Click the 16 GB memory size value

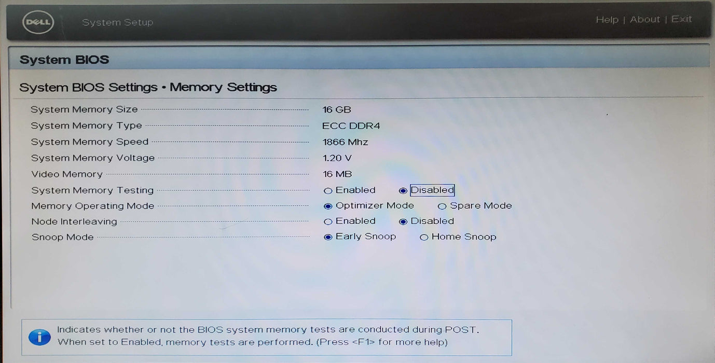point(337,109)
